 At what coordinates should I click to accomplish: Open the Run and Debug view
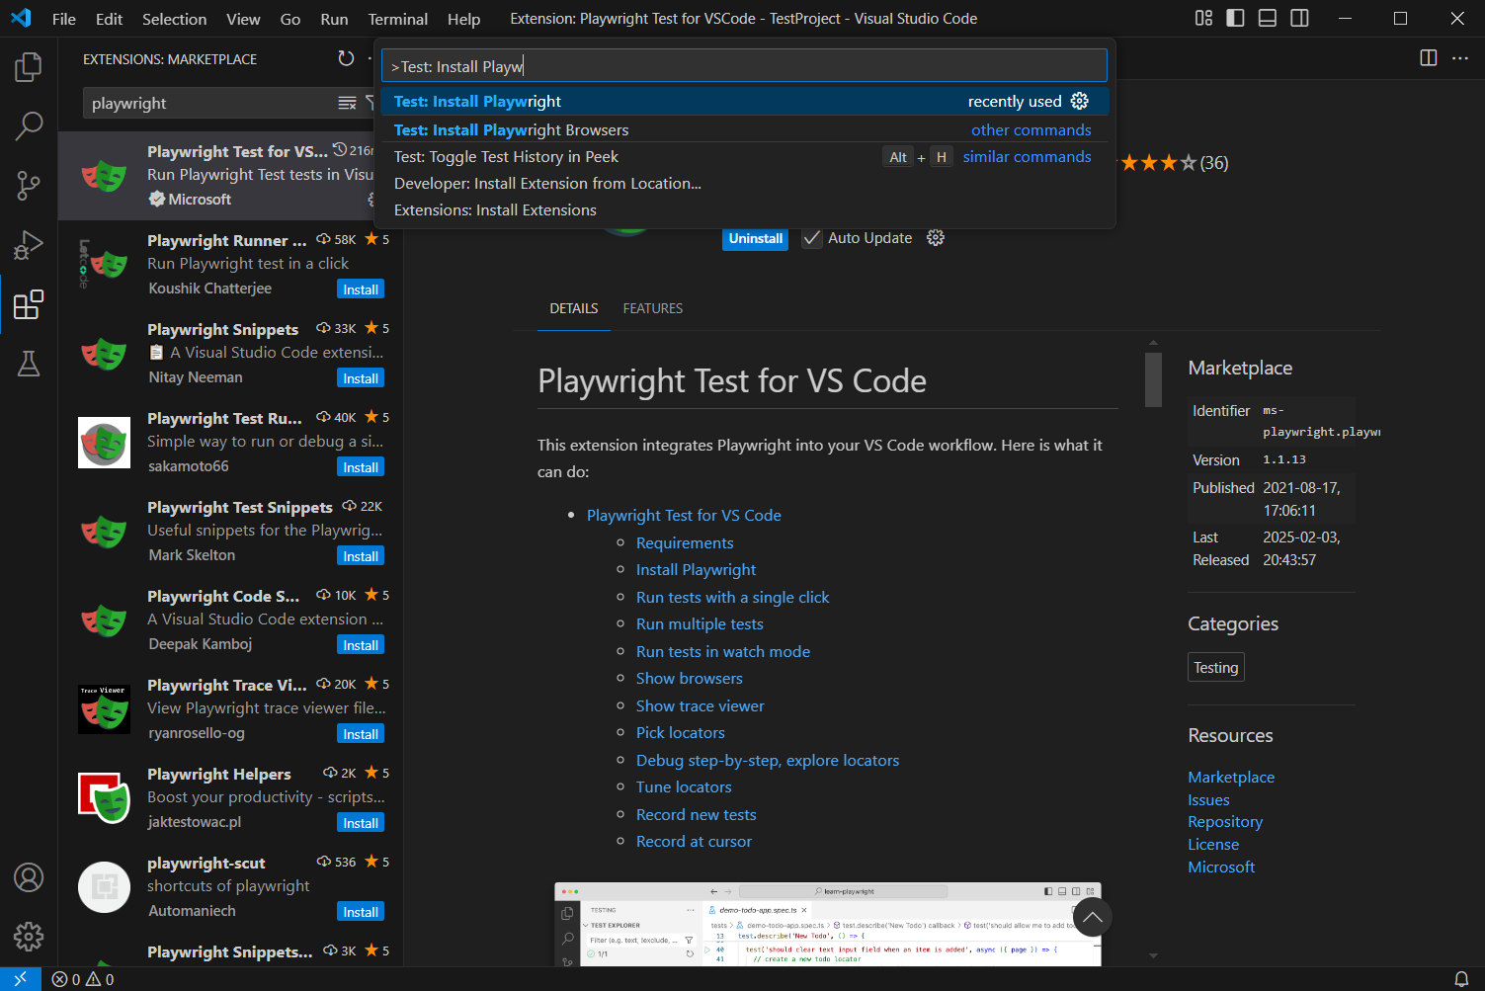pos(29,244)
